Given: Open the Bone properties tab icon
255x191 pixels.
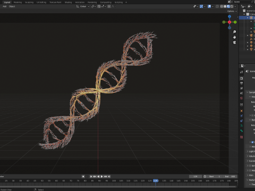Looking at the screenshot, I should 242,131.
